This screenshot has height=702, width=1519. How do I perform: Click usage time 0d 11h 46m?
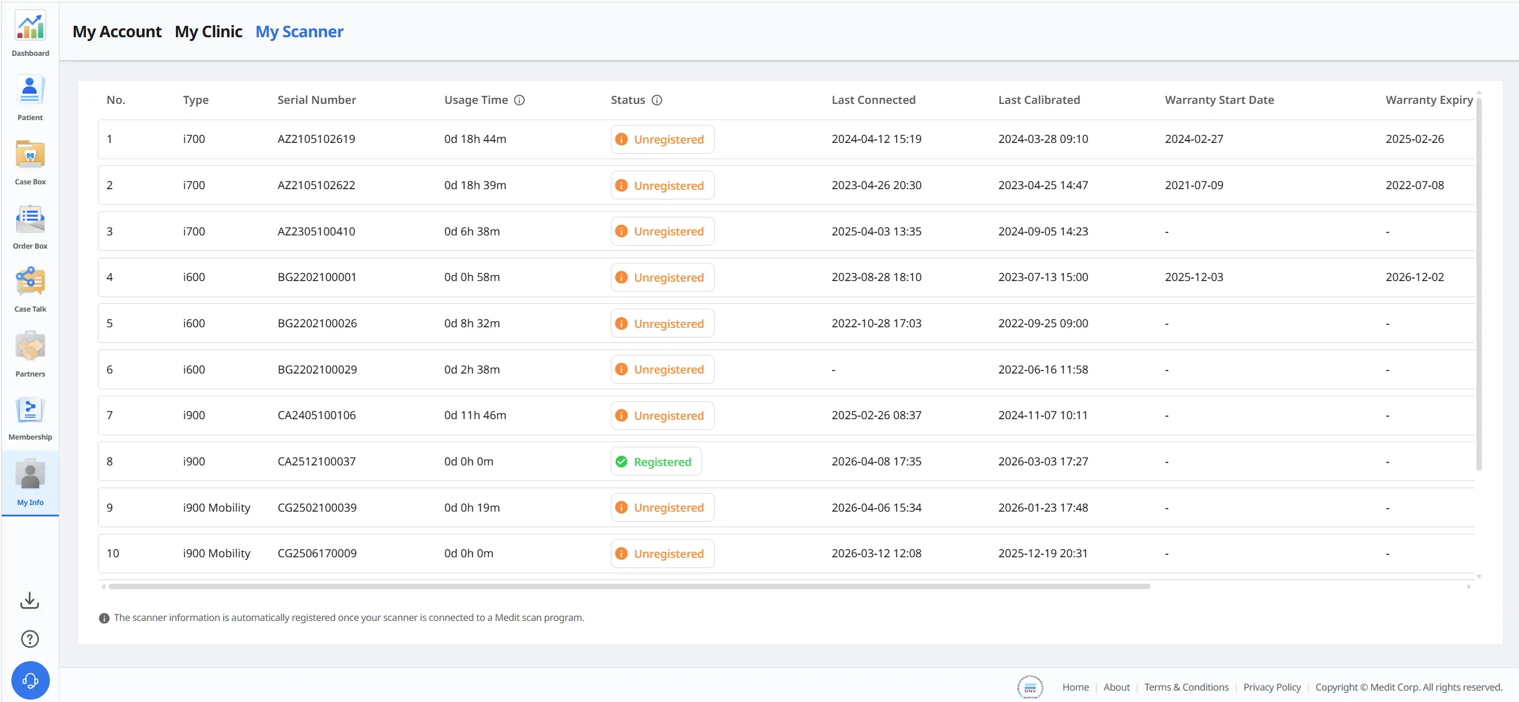tap(475, 416)
